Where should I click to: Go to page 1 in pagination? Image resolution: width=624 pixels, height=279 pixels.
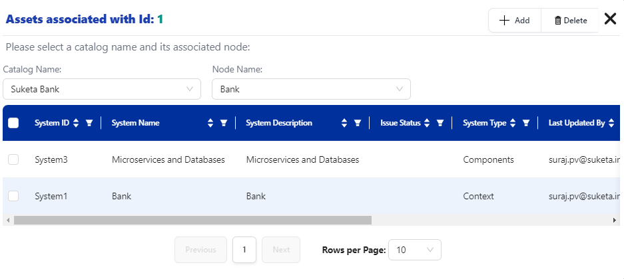(x=244, y=250)
